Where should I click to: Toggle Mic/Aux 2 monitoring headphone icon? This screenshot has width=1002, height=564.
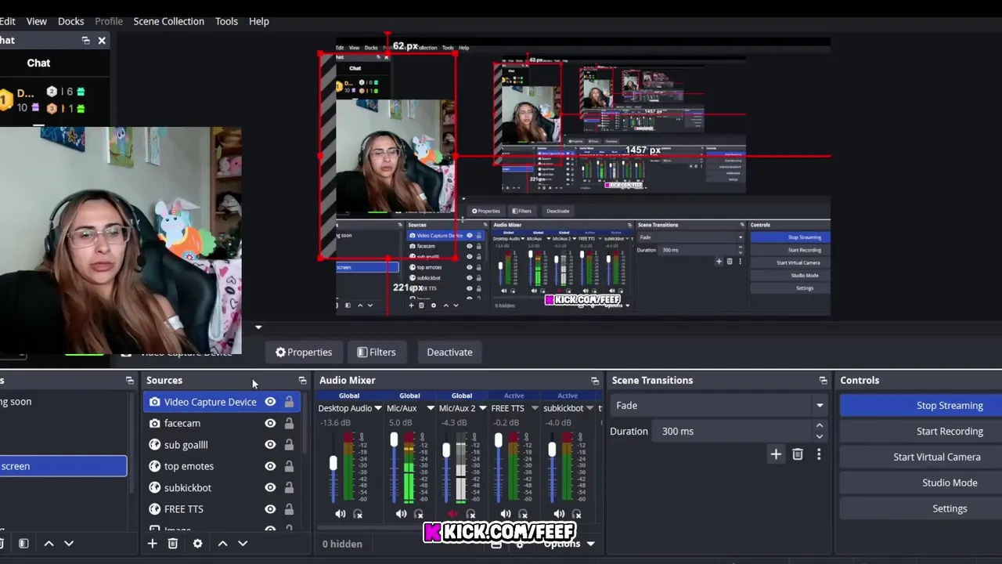pos(470,514)
